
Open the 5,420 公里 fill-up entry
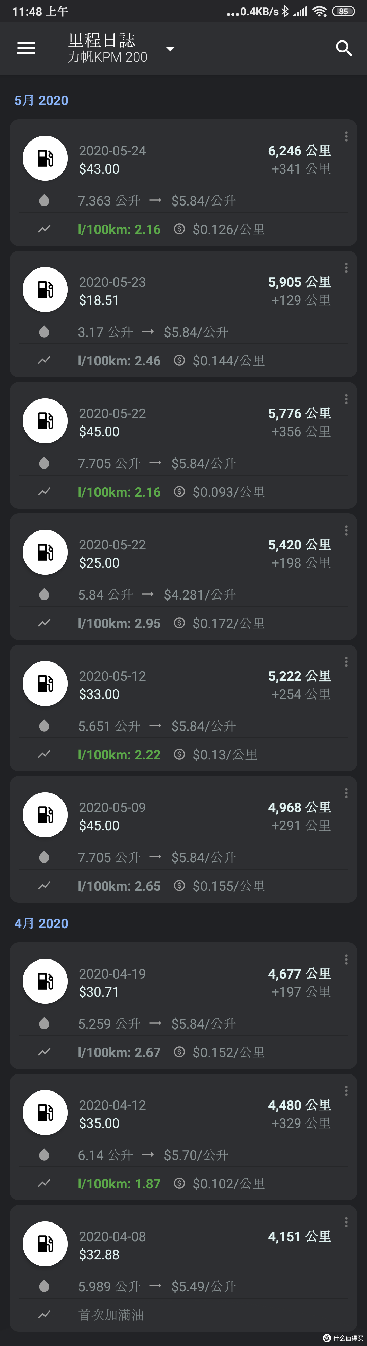click(183, 577)
